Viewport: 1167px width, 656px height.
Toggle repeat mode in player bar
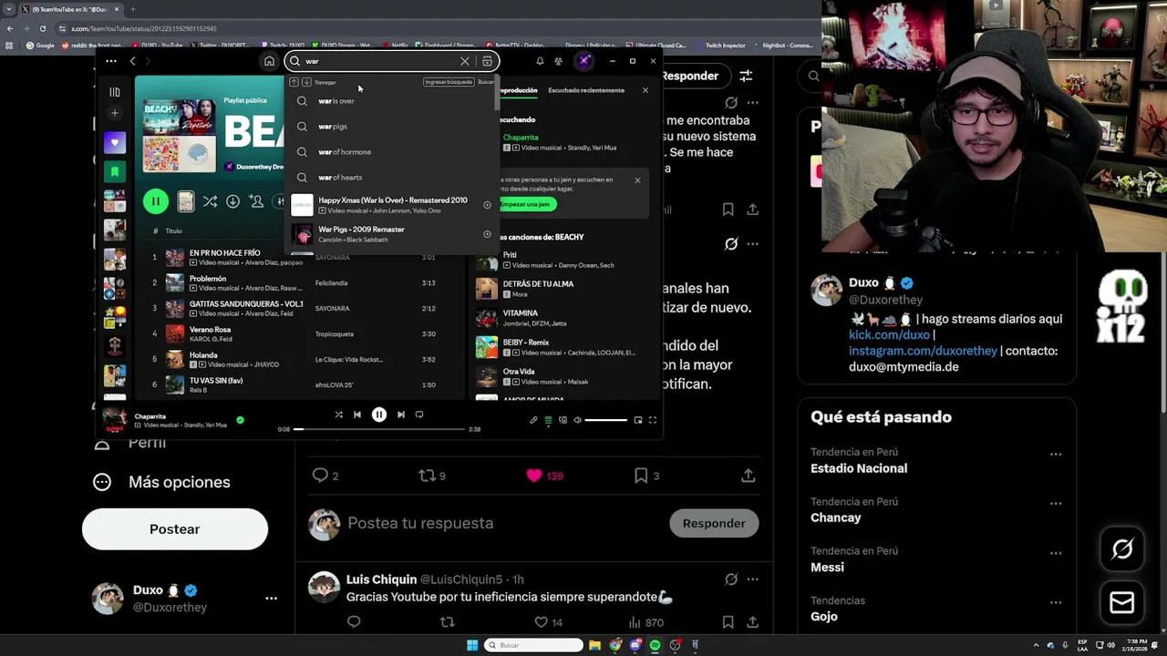(x=419, y=415)
